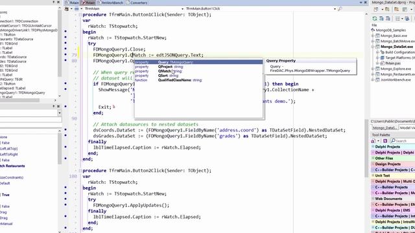Click the purple filter icon in Tool Palette
This screenshot has width=415, height=233.
(x=385, y=141)
